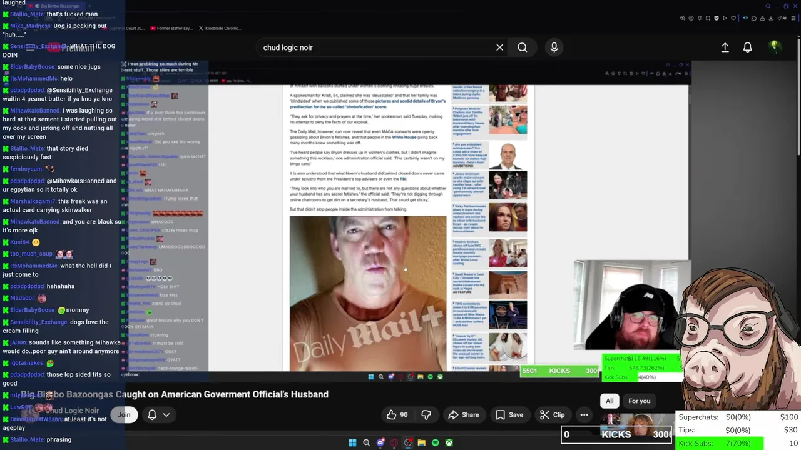Open more actions three-dot menu
Screen dimensions: 801x450
tap(584, 414)
